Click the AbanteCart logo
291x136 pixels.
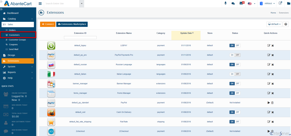(18, 3)
